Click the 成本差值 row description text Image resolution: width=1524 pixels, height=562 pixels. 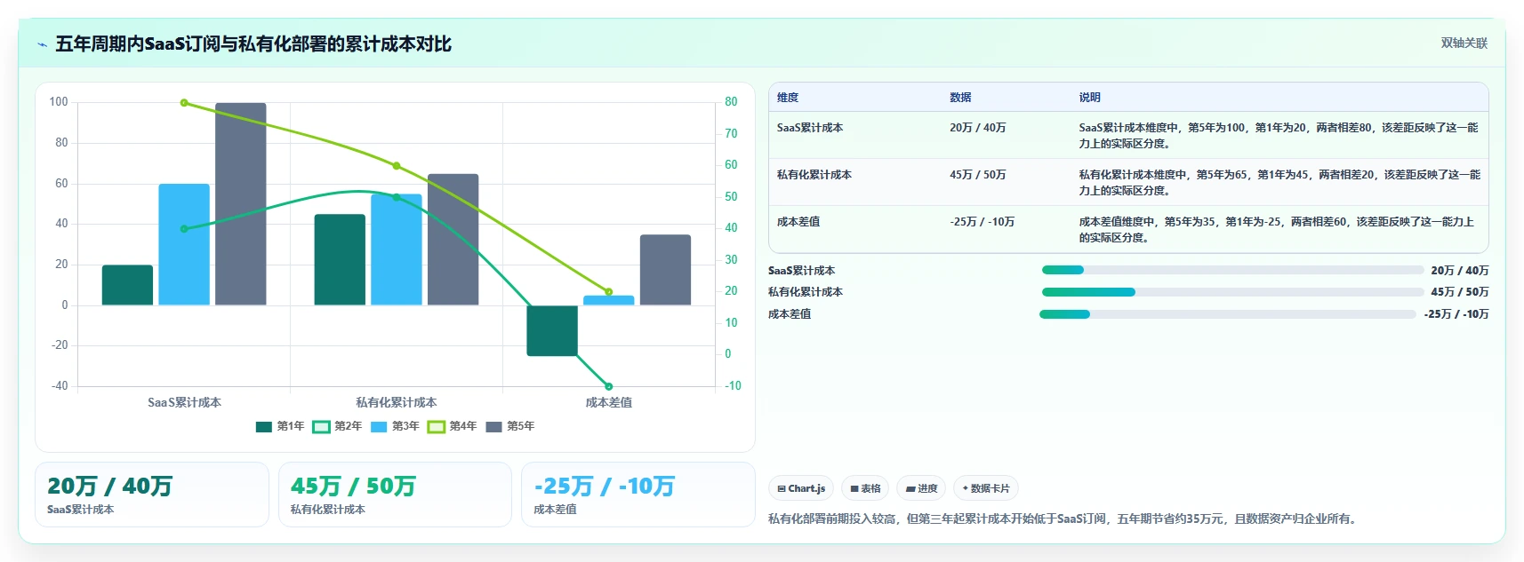[1277, 230]
